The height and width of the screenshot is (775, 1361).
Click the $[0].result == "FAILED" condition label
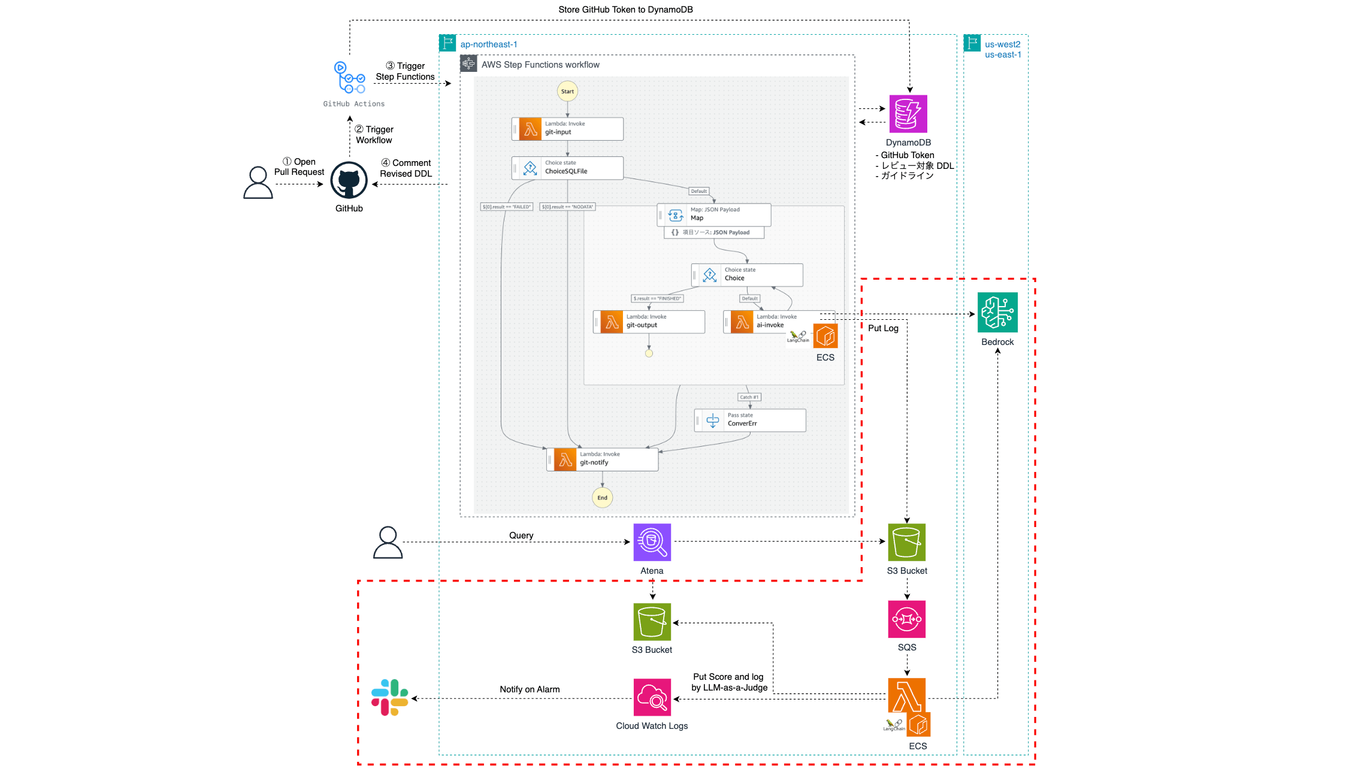[x=507, y=207]
